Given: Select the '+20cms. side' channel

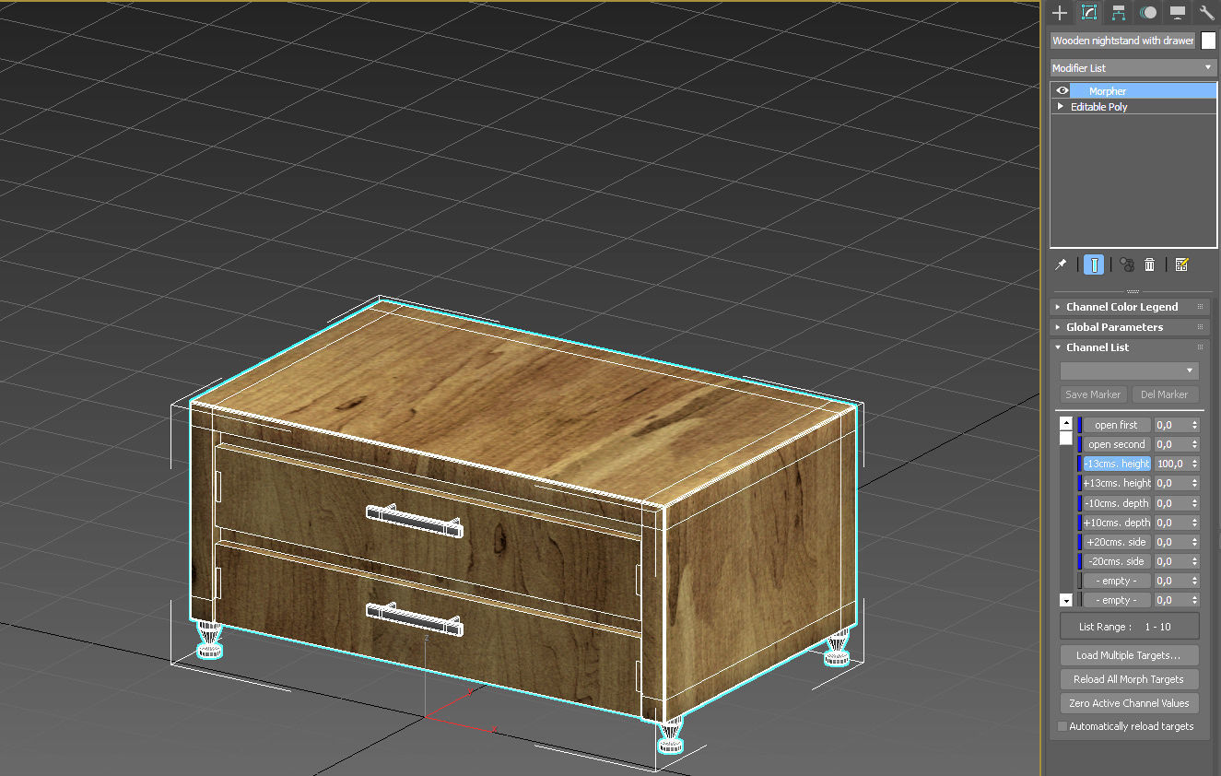Looking at the screenshot, I should point(1117,542).
